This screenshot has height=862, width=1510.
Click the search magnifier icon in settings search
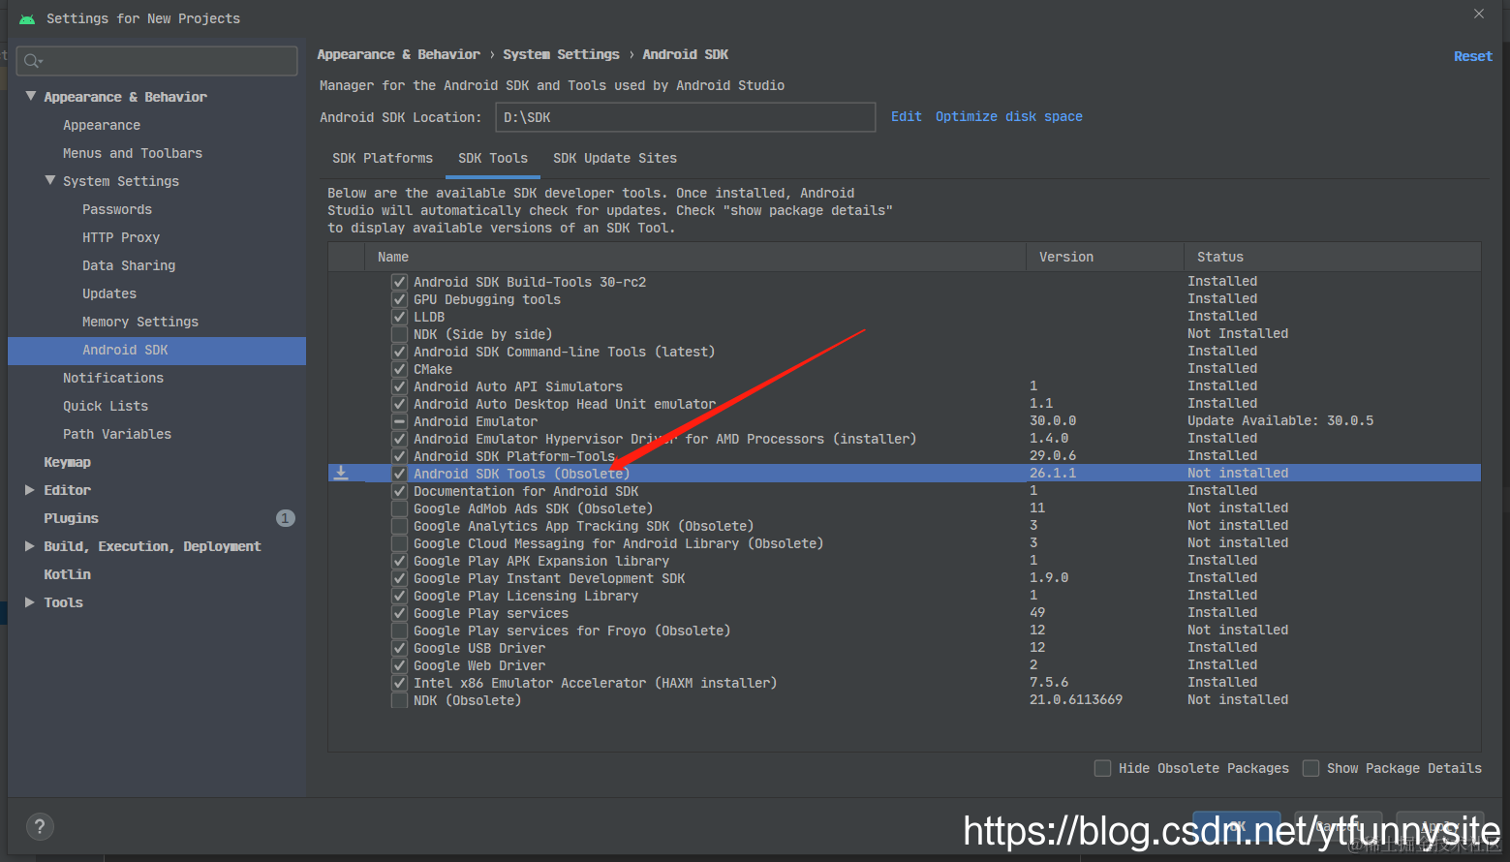33,61
